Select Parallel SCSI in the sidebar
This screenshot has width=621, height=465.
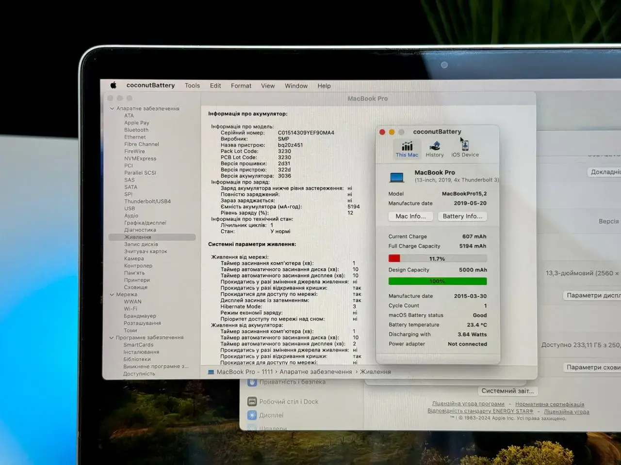click(x=140, y=173)
